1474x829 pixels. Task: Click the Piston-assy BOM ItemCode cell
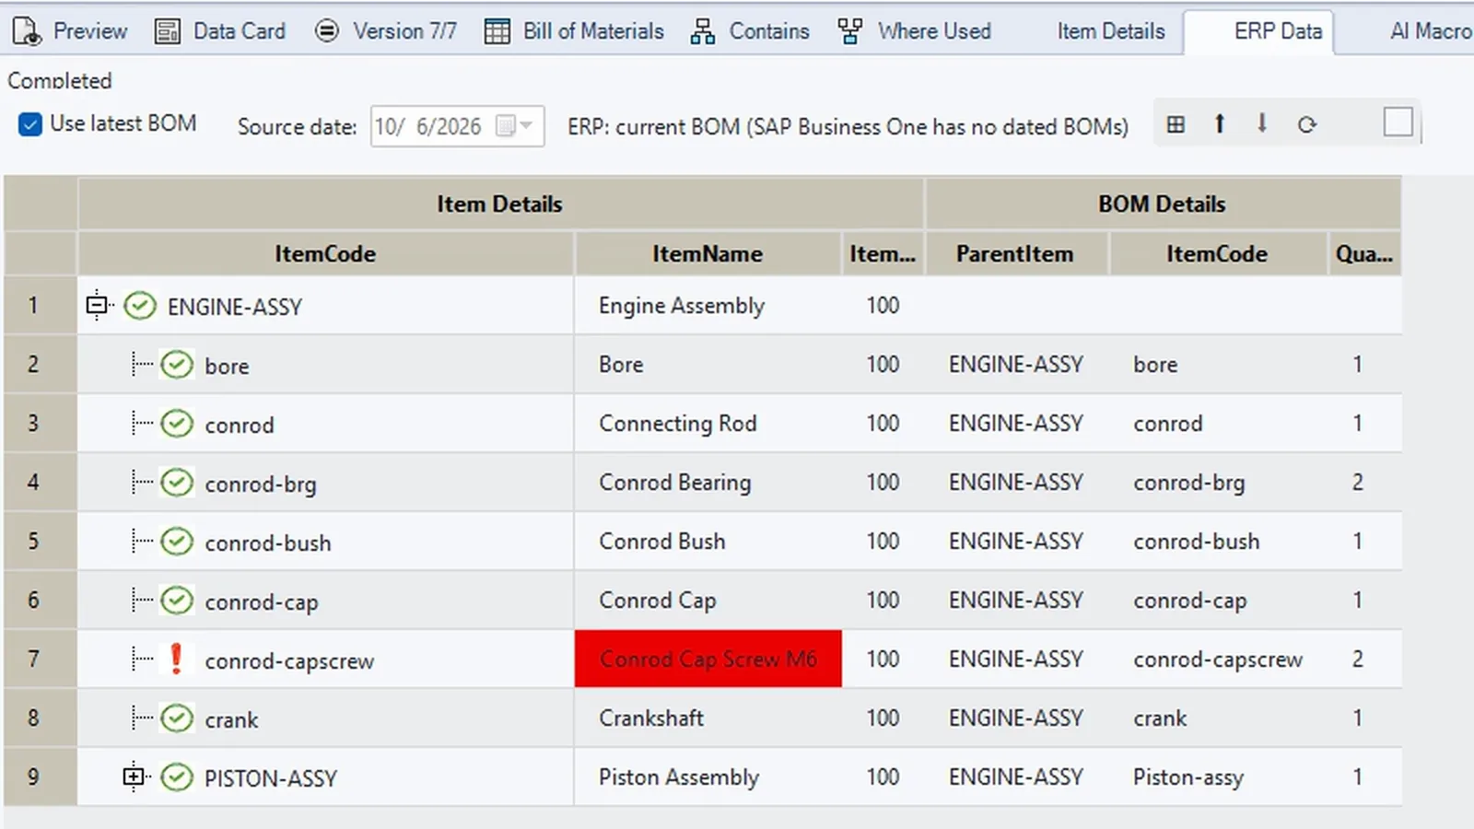(1217, 776)
